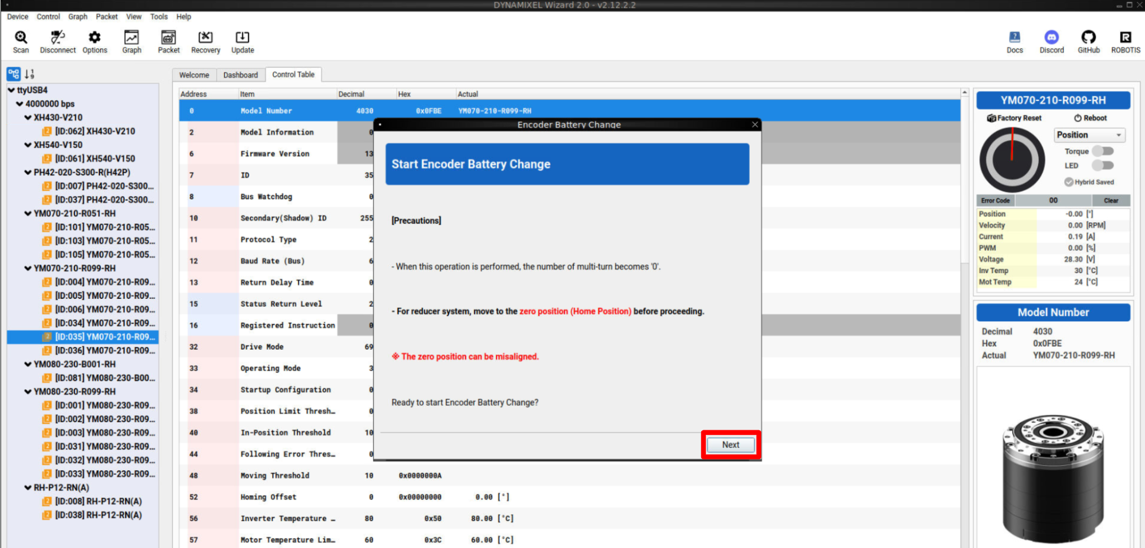This screenshot has width=1145, height=548.
Task: Click the Reboot power icon
Action: 1078,118
